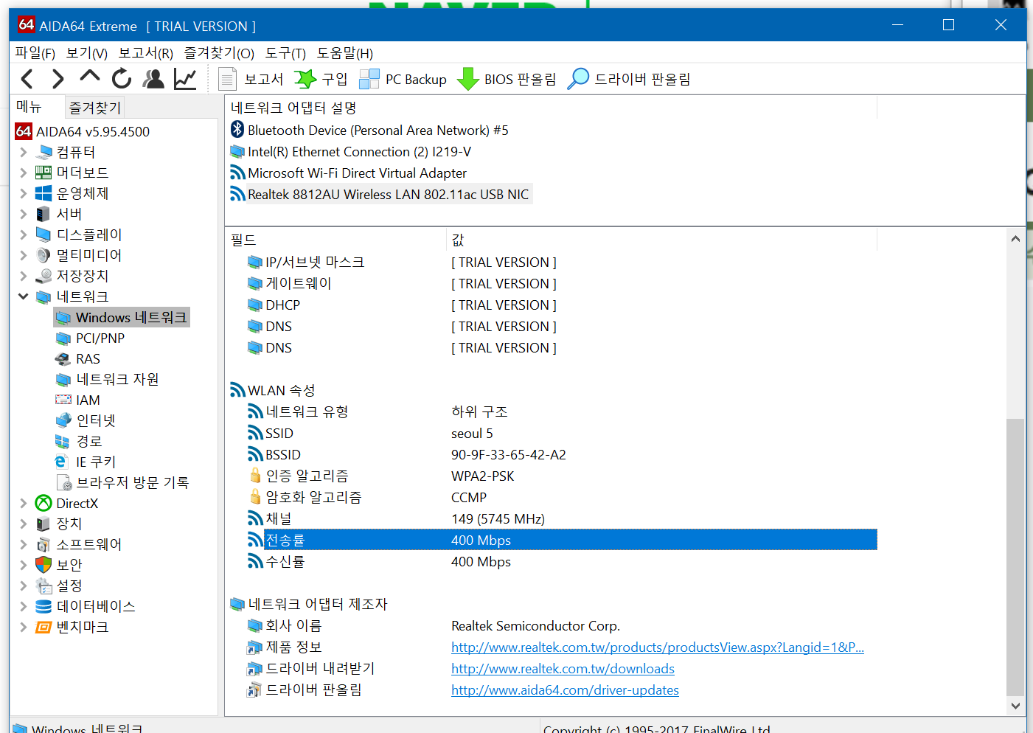Select 네트워크 자원 tree item
Image resolution: width=1033 pixels, height=733 pixels.
pyautogui.click(x=108, y=379)
